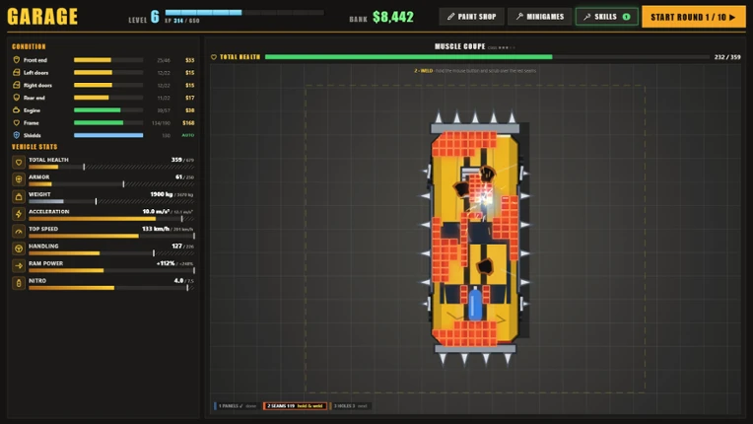This screenshot has width=753, height=424.
Task: Click the Acceleration lightning icon
Action: [x=19, y=214]
